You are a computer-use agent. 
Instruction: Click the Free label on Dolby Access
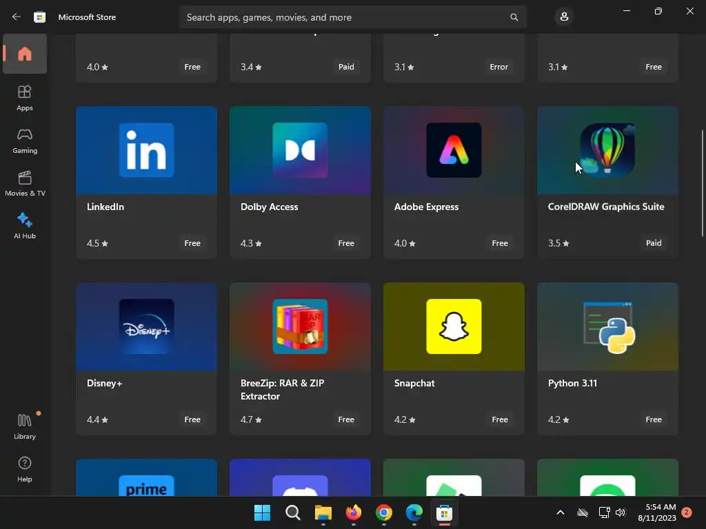[346, 243]
